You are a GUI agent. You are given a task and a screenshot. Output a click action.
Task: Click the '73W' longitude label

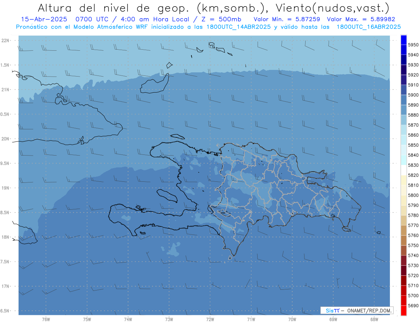[x=169, y=319]
